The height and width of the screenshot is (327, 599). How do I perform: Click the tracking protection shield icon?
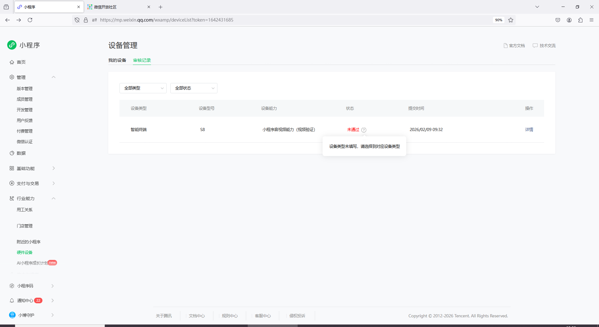77,20
